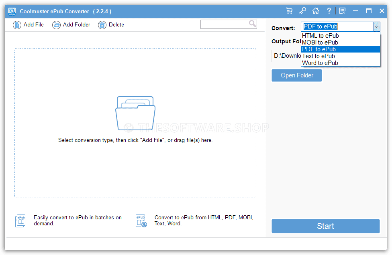Screen dimensions: 392x255
Task: Close the Coolmuster ePub Converter window
Action: pos(382,11)
